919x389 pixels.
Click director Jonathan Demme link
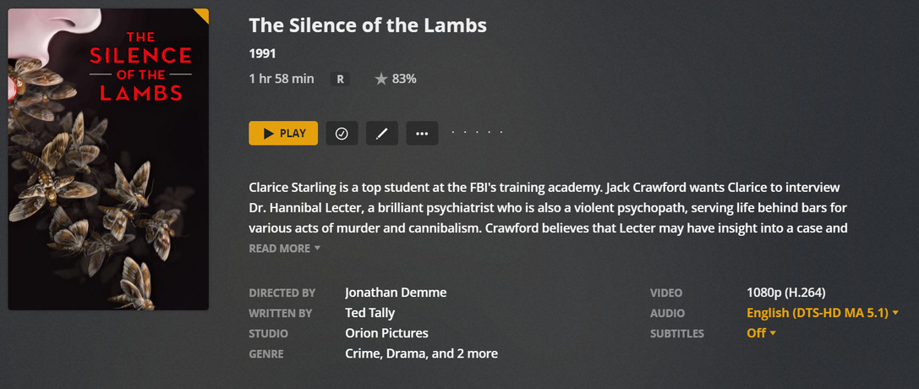pyautogui.click(x=396, y=293)
